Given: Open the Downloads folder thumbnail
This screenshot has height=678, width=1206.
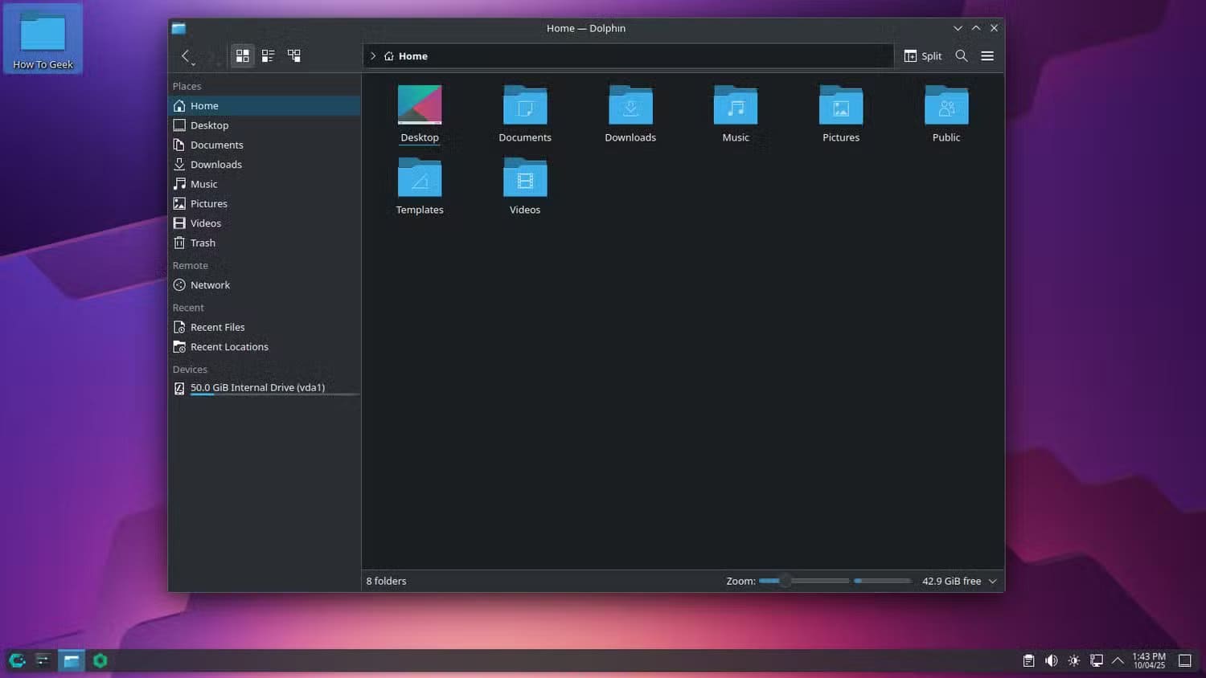Looking at the screenshot, I should (630, 105).
